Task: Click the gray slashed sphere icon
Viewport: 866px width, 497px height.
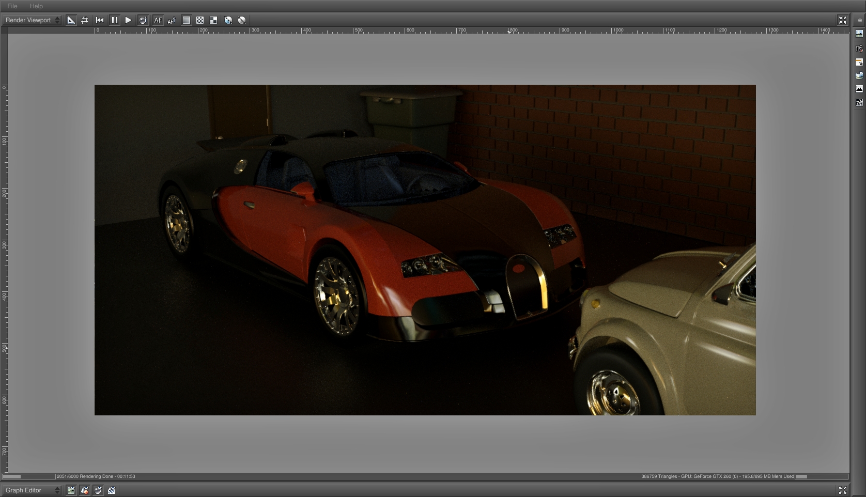Action: pyautogui.click(x=242, y=20)
